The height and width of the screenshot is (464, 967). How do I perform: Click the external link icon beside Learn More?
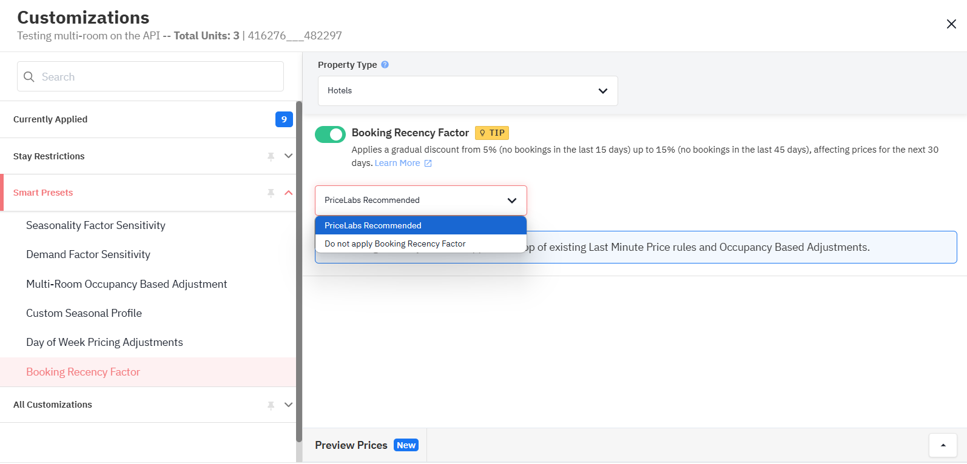tap(428, 164)
